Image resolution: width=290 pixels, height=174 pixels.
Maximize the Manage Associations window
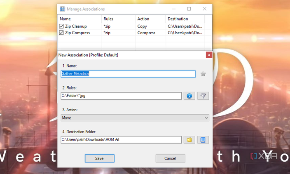[189, 9]
